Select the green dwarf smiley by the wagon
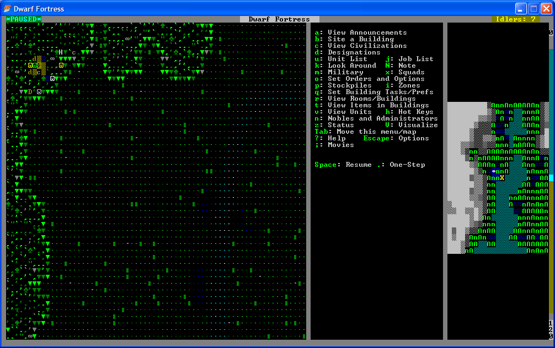555x348 pixels. click(x=35, y=66)
